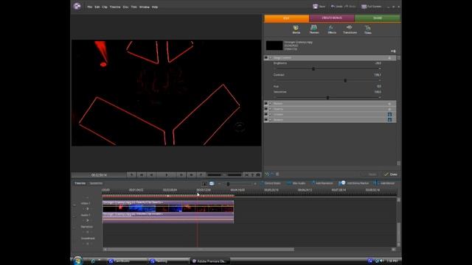This screenshot has height=265, width=472.
Task: Open the Window menu
Action: (145, 7)
